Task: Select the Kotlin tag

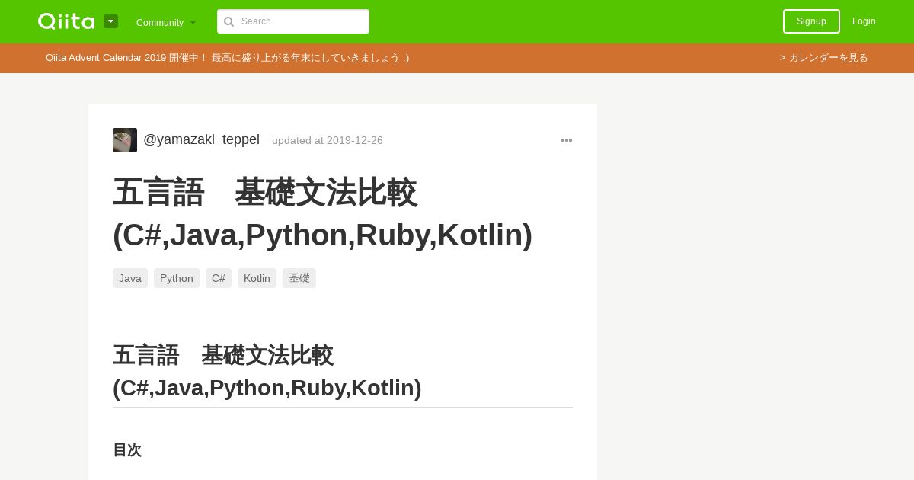Action: [x=257, y=278]
